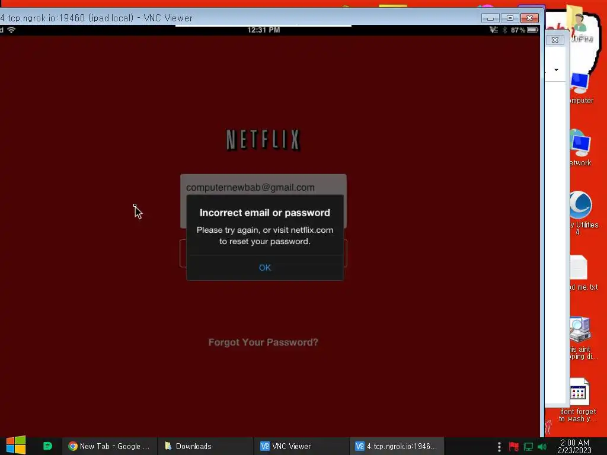The width and height of the screenshot is (607, 455).
Task: Close the VNC Viewer window
Action: point(529,18)
